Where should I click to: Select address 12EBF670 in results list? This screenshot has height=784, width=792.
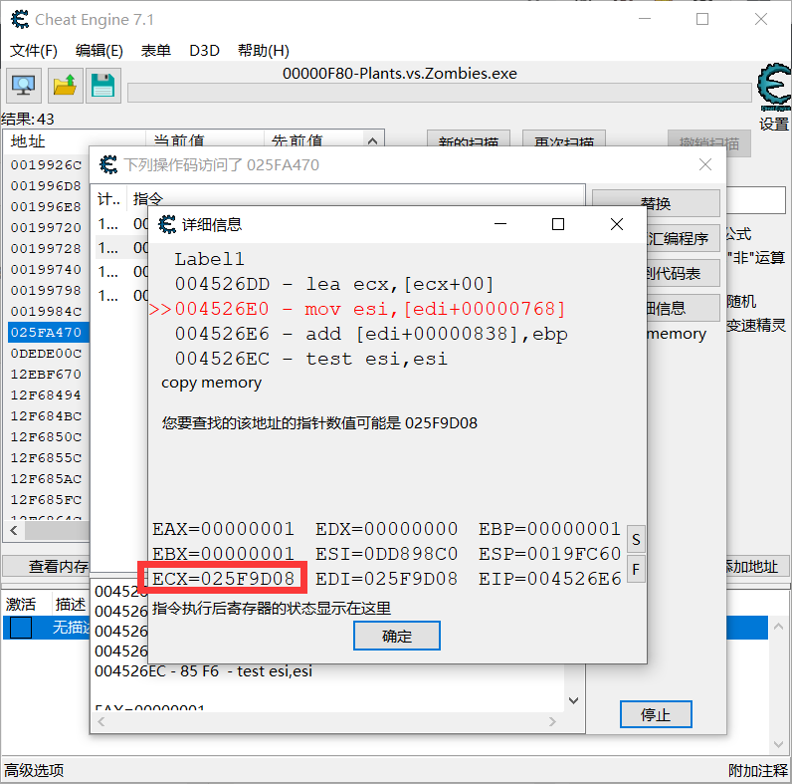coord(46,375)
